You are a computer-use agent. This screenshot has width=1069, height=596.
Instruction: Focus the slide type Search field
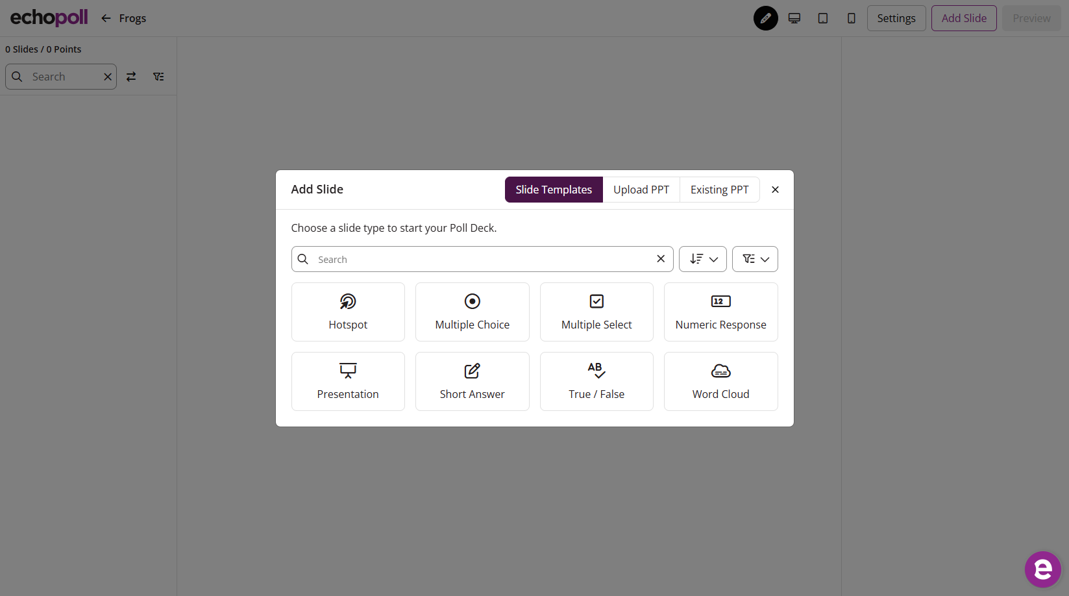click(482, 259)
